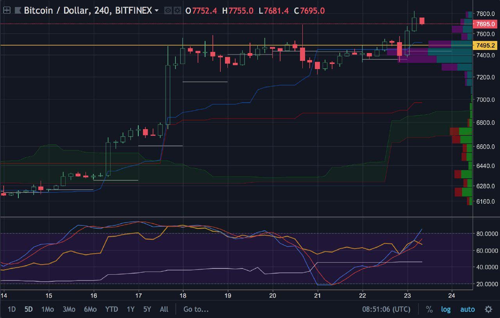Click the 20.0000 indicator axis label
The width and height of the screenshot is (500, 318).
coord(487,284)
